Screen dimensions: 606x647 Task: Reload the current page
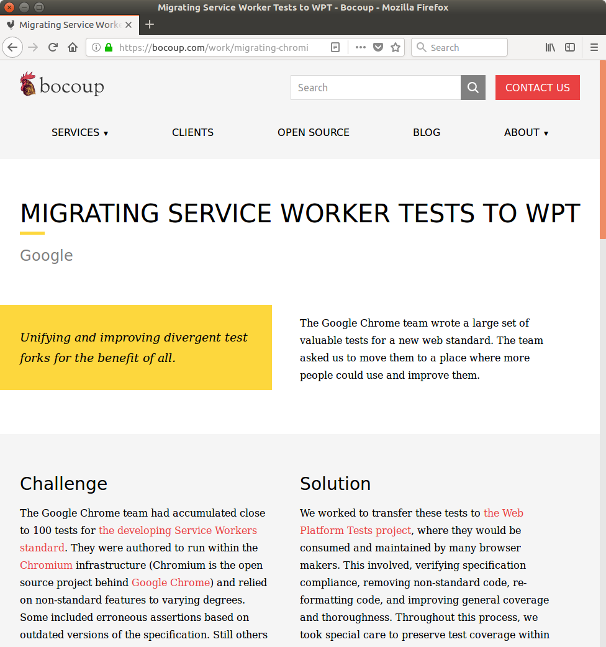coord(53,47)
